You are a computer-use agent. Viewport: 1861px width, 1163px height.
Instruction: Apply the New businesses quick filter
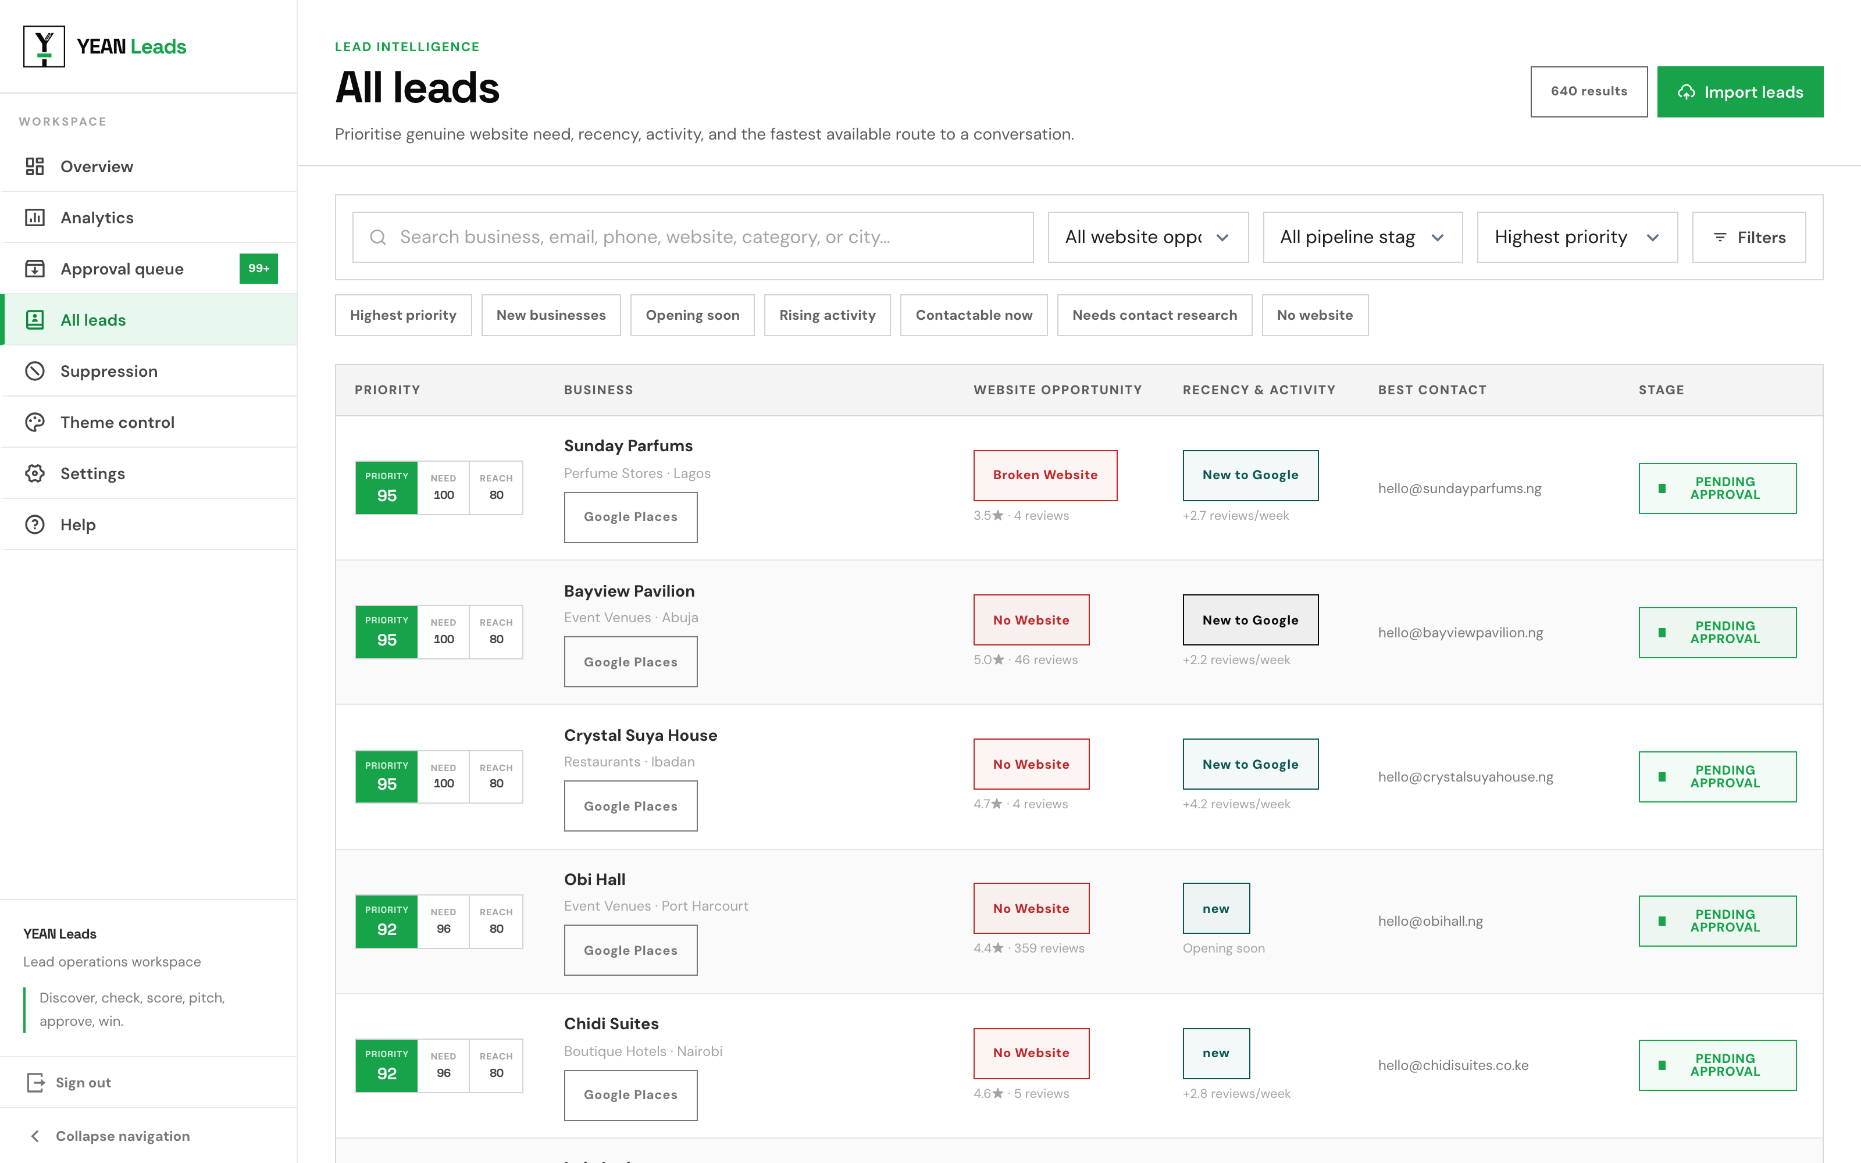pyautogui.click(x=551, y=315)
